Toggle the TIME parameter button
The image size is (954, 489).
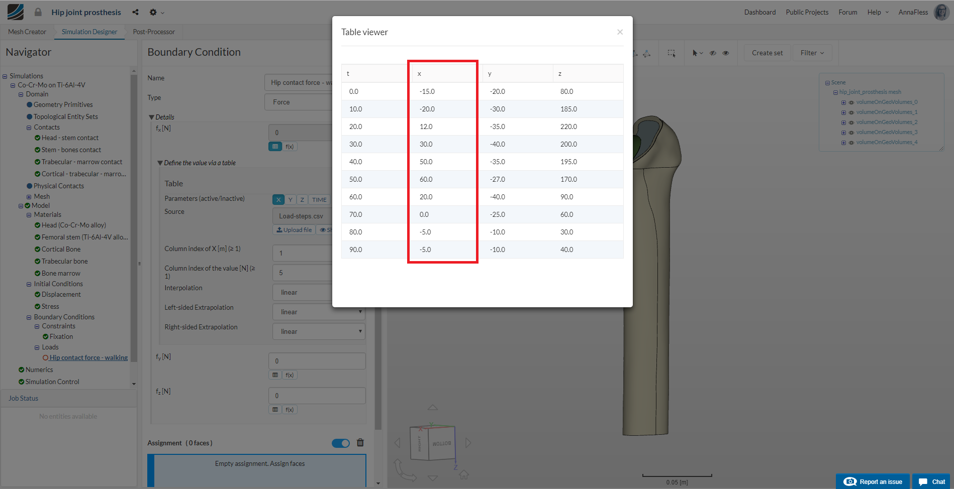point(319,200)
